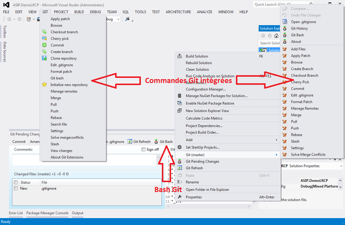The image size is (345, 225).
Task: Click the Commit button in Git Pending Changes
Action: pos(19,142)
